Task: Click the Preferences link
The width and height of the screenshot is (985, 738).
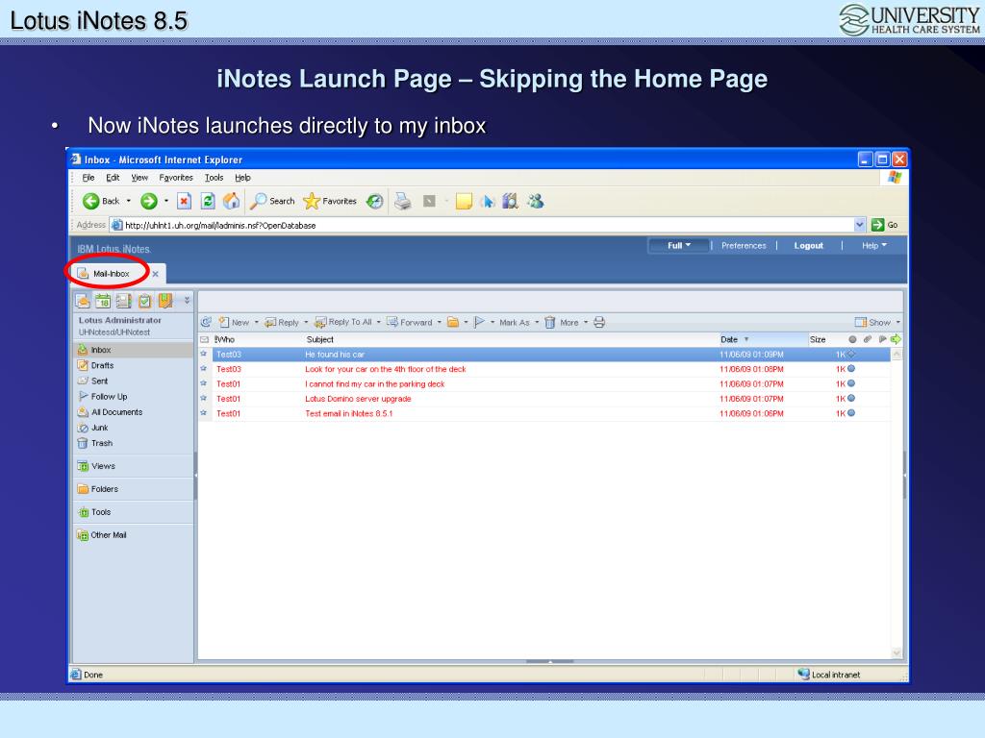Action: 744,245
